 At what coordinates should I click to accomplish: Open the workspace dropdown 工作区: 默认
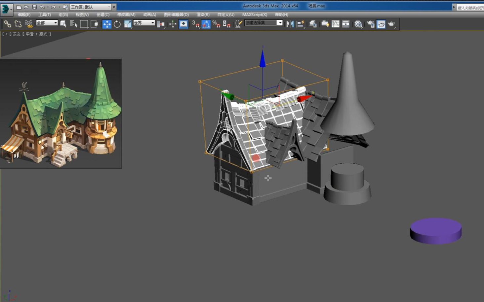[90, 7]
